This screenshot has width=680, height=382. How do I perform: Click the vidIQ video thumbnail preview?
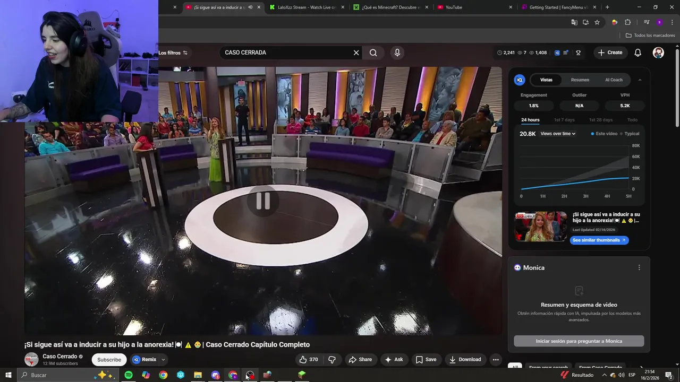point(541,227)
